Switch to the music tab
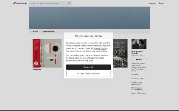 click(36, 31)
